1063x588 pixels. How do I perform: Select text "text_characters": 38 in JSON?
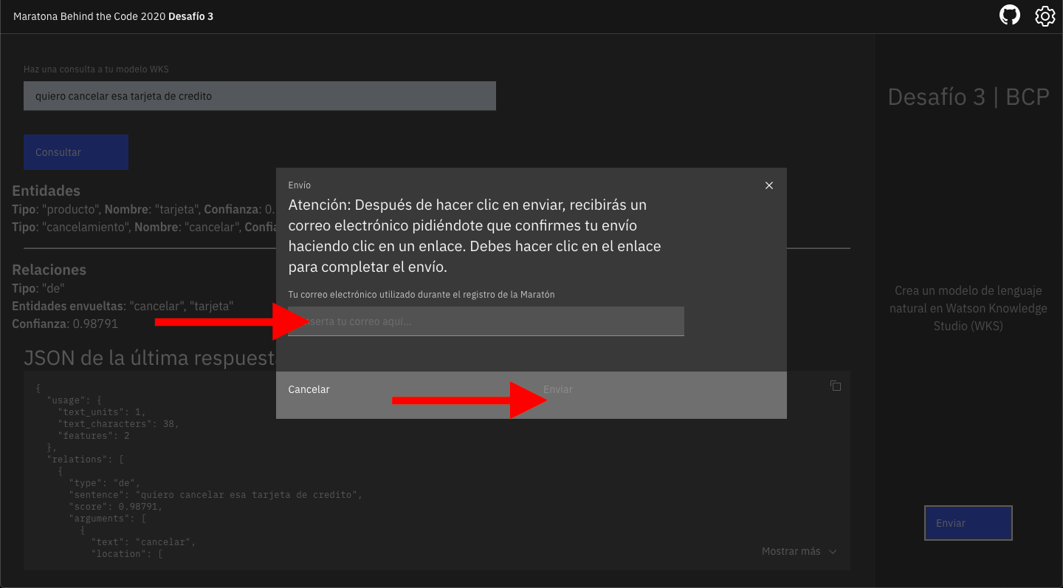click(118, 424)
